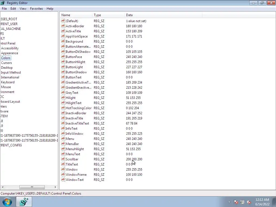Click the Menu value name
Image resolution: width=276 pixels, height=207 pixels.
tap(70, 139)
